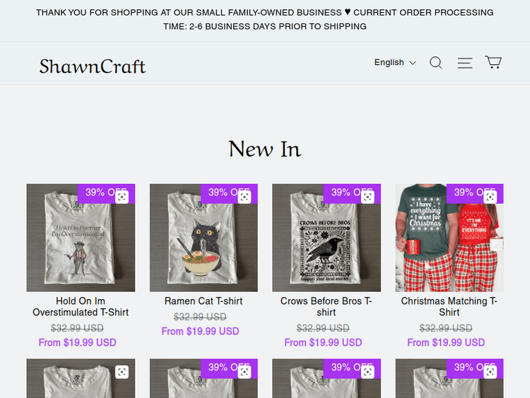Image resolution: width=530 pixels, height=398 pixels.
Task: Open Crows Before Bros T-shirt title link
Action: click(x=326, y=307)
